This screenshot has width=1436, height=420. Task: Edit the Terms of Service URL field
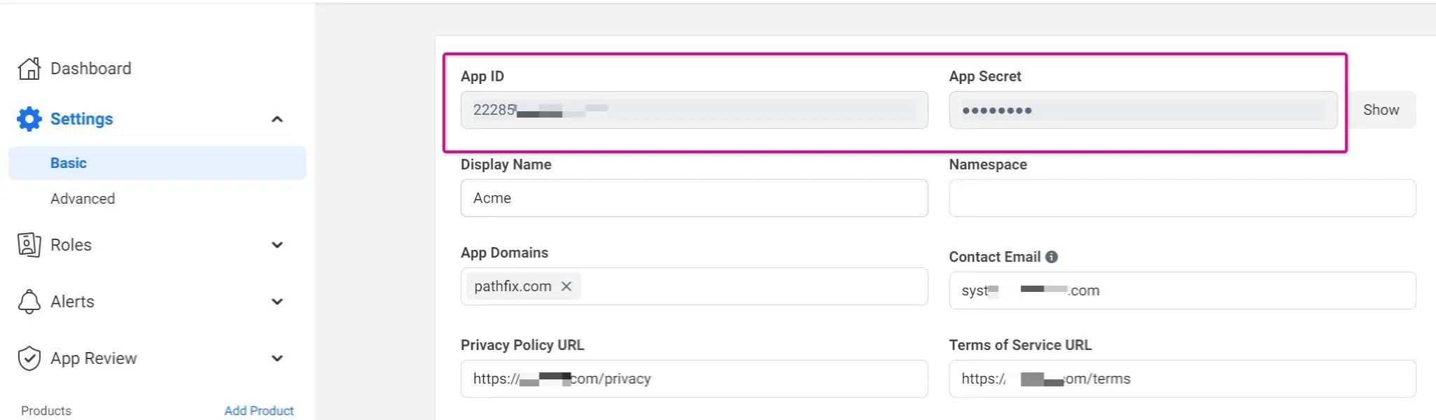click(x=1183, y=379)
